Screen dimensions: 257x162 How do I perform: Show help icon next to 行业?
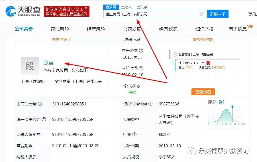point(134,134)
